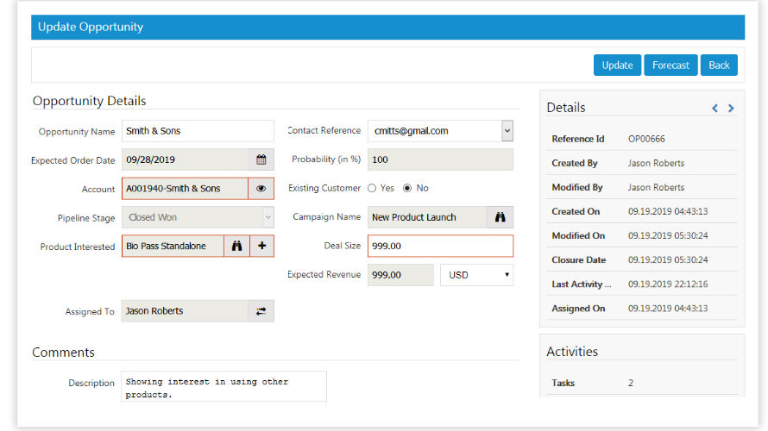Screen dimensions: 768x431
Task: Go to the previous record in Details
Action: pos(714,109)
